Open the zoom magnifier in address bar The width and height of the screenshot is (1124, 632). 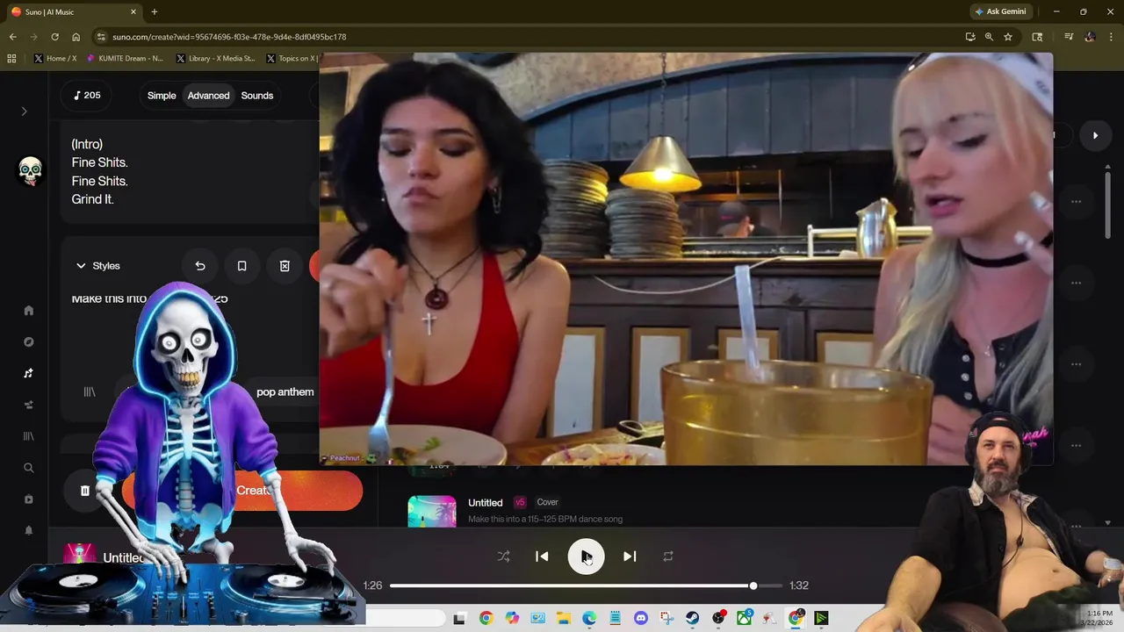[989, 37]
